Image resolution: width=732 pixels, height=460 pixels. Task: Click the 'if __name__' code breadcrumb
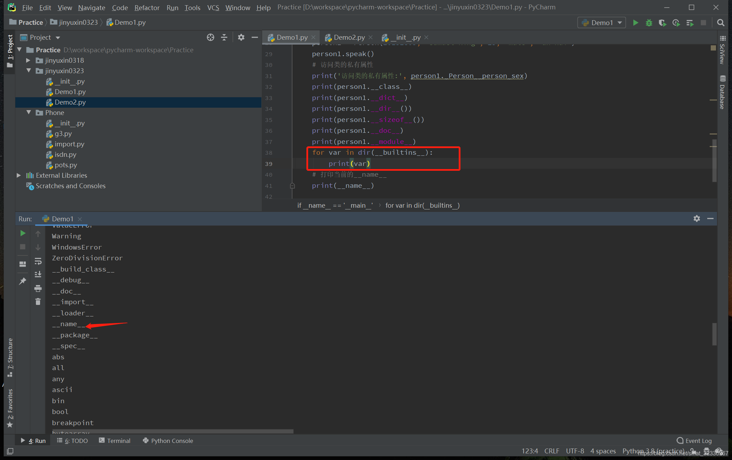pyautogui.click(x=335, y=205)
